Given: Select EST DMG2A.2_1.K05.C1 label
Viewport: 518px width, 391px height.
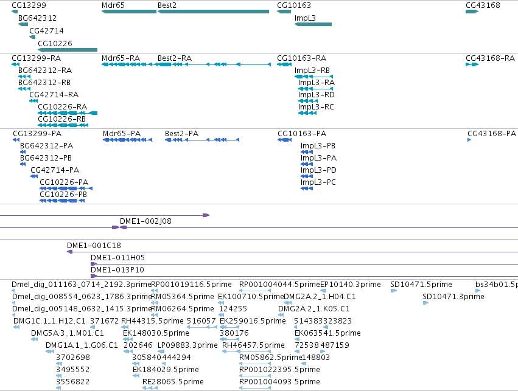Looking at the screenshot, I should pyautogui.click(x=314, y=309).
